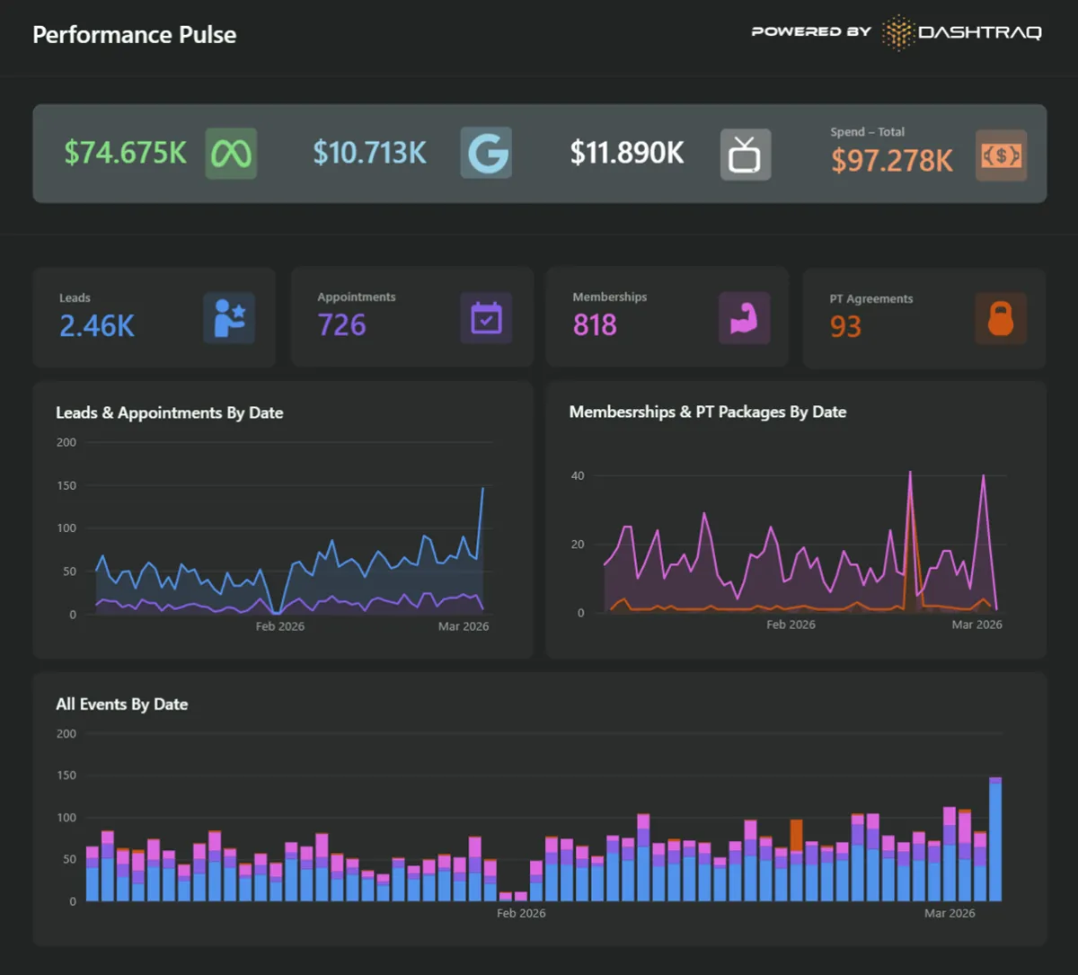This screenshot has width=1078, height=975.
Task: Click the $10.713K Google spend value
Action: [x=369, y=153]
